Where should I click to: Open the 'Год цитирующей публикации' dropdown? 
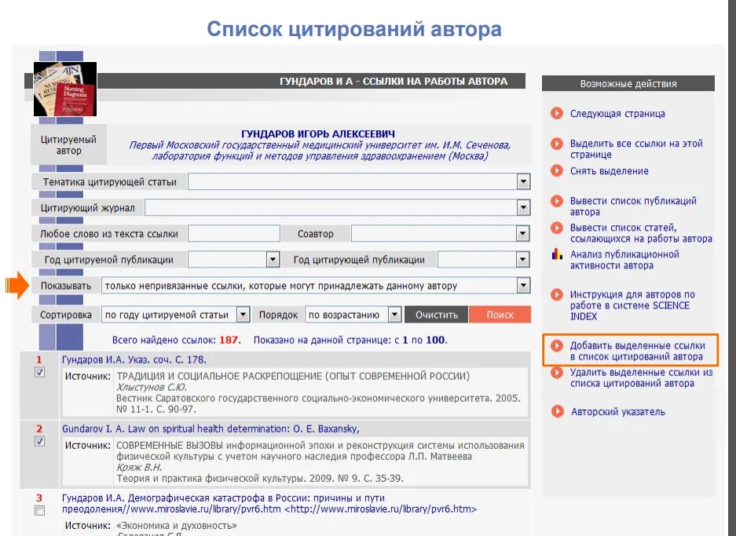coord(522,259)
